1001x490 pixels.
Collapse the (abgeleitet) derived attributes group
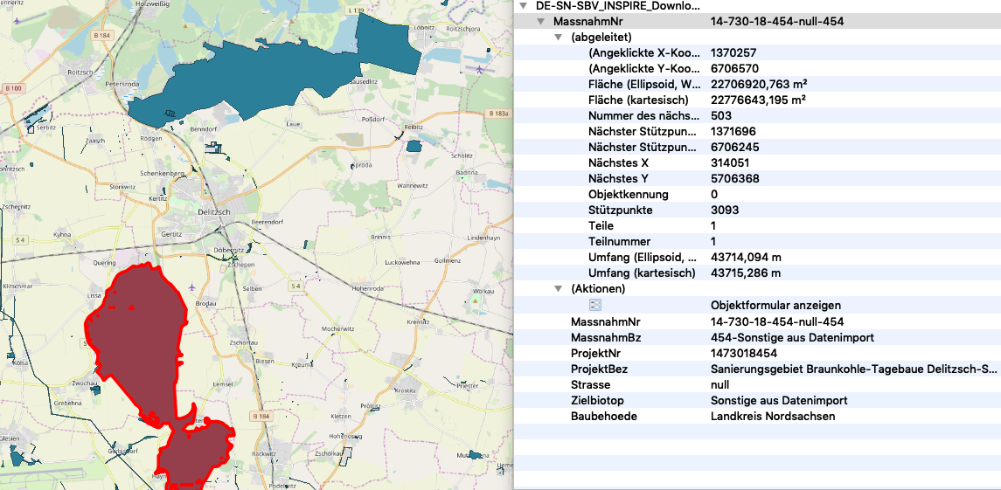pyautogui.click(x=558, y=38)
